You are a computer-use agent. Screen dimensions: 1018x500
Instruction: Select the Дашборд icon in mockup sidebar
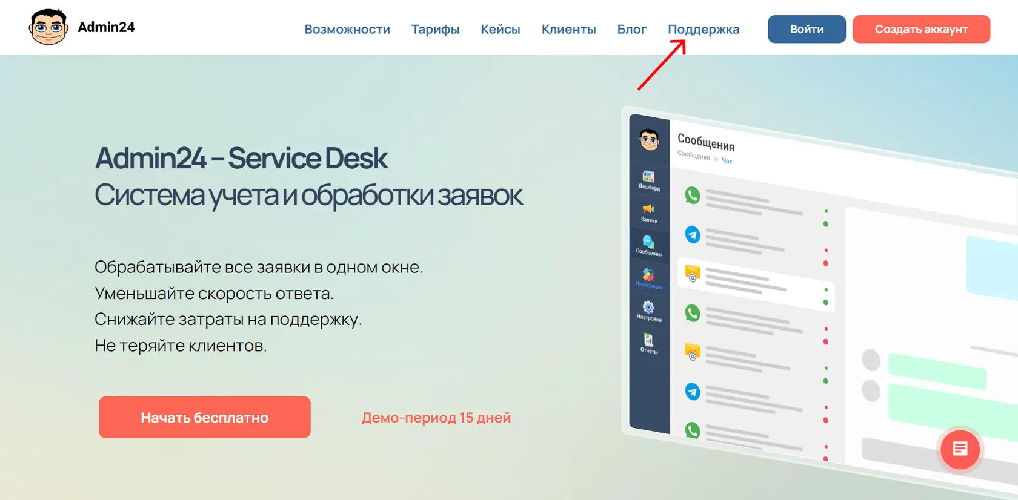(x=648, y=177)
